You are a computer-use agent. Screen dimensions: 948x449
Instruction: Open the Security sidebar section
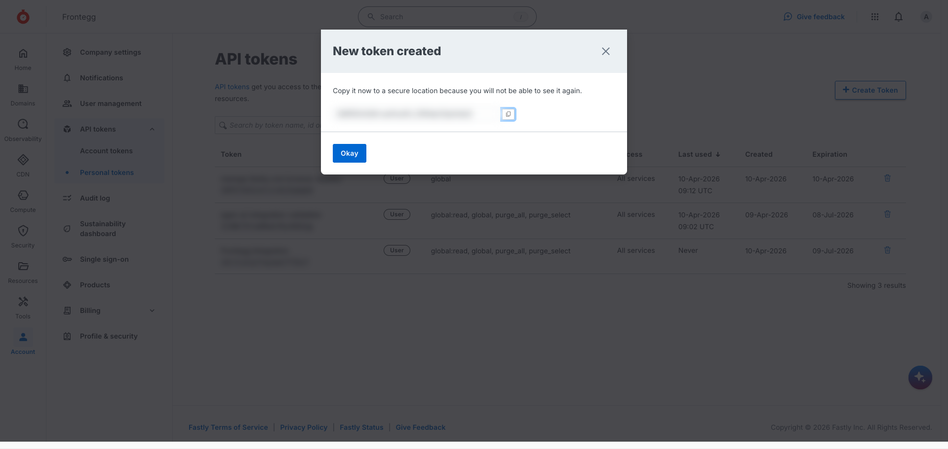coord(23,237)
